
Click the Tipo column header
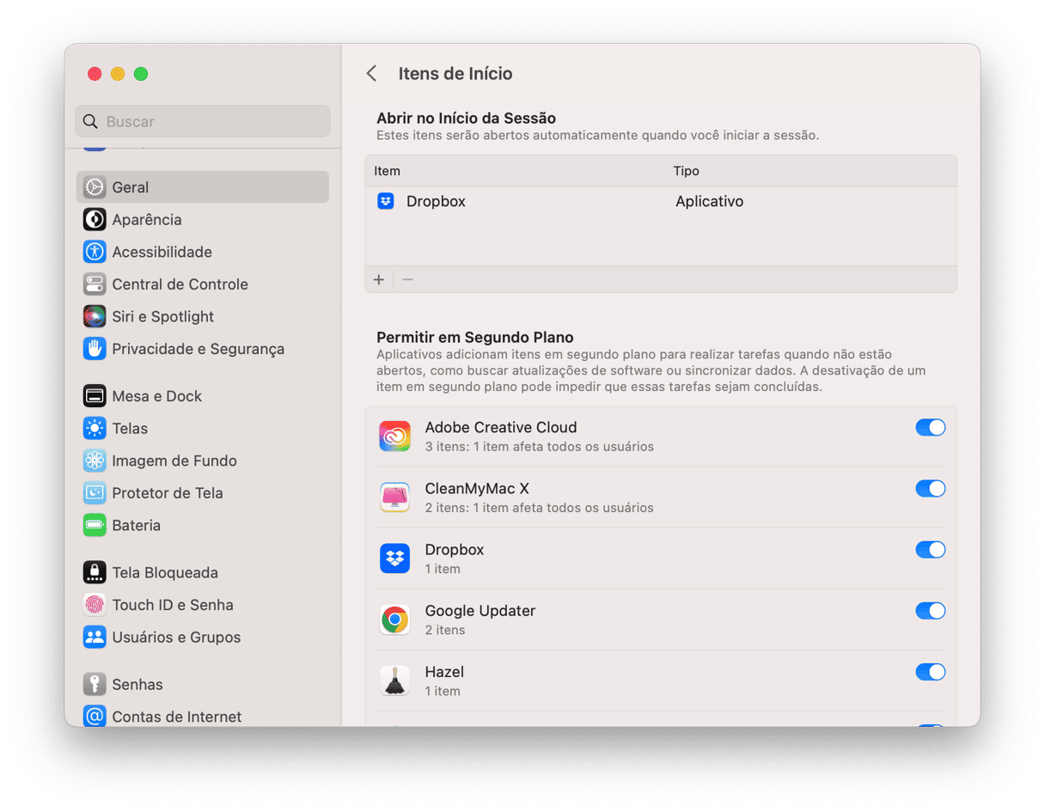687,171
